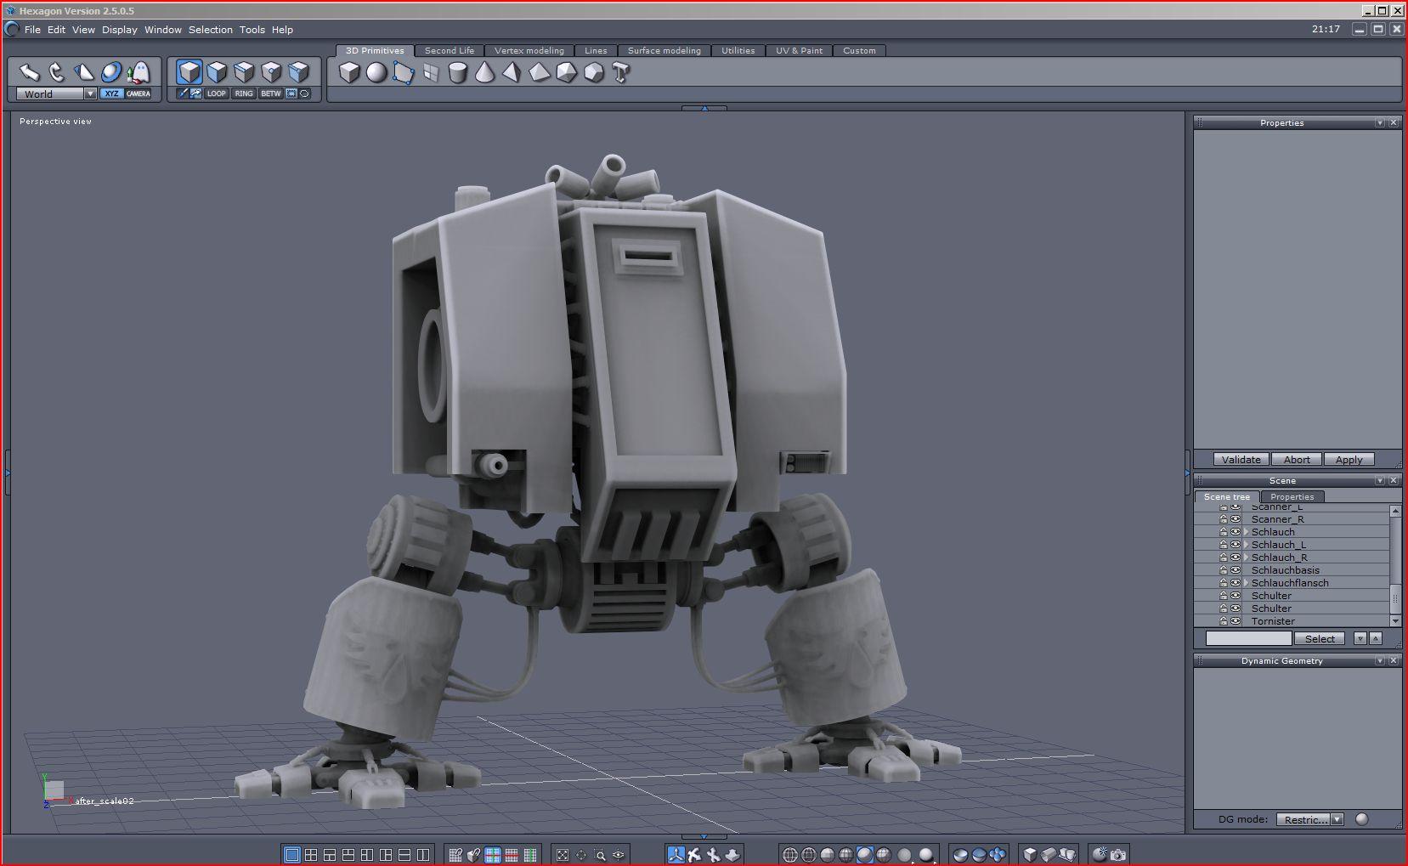Open the Tools menu

[252, 30]
